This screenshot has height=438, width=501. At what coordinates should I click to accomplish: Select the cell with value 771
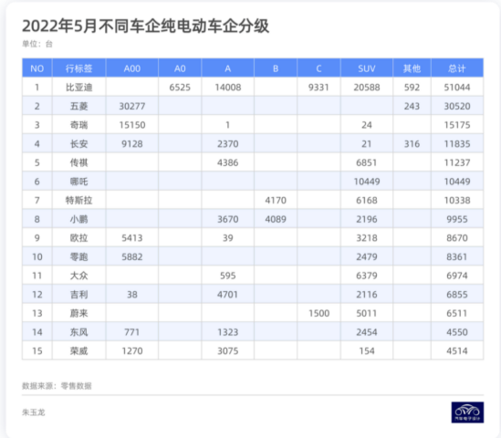(x=132, y=332)
